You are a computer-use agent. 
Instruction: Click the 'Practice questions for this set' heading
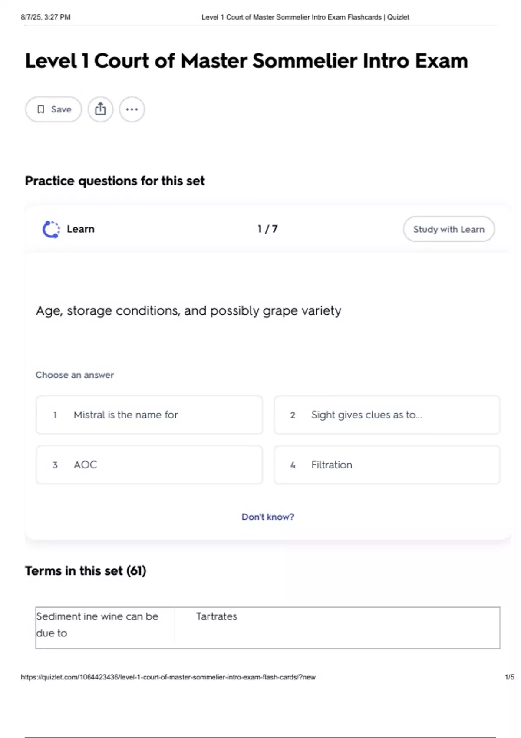[115, 181]
